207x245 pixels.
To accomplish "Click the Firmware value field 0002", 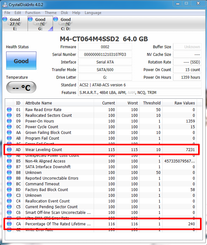I will (105, 47).
